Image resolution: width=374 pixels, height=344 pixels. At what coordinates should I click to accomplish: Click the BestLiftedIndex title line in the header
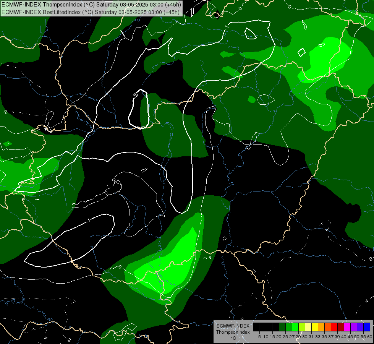click(91, 12)
